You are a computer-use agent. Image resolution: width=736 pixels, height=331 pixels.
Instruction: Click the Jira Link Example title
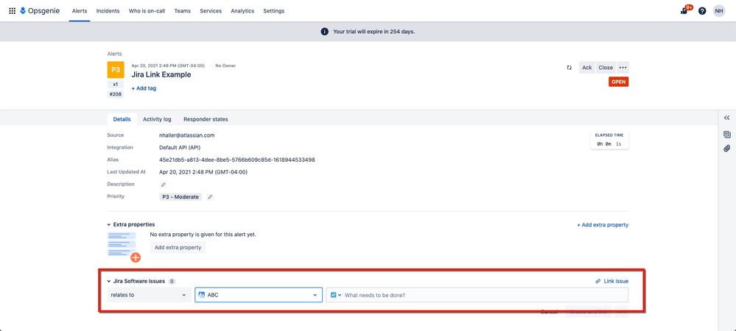point(161,74)
